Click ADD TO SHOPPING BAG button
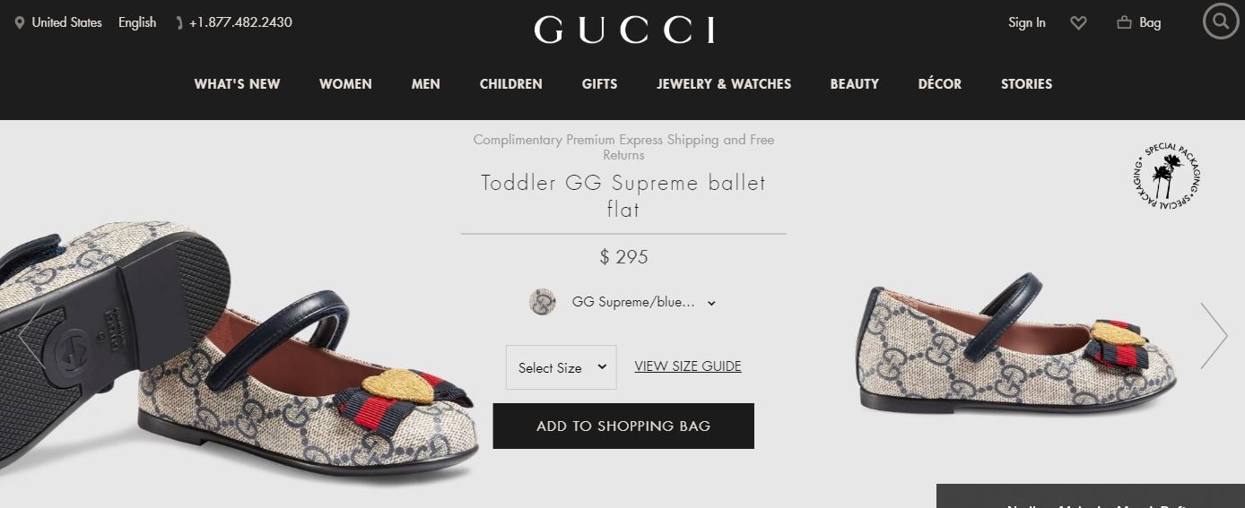Screen dimensions: 1245x508 tap(623, 426)
